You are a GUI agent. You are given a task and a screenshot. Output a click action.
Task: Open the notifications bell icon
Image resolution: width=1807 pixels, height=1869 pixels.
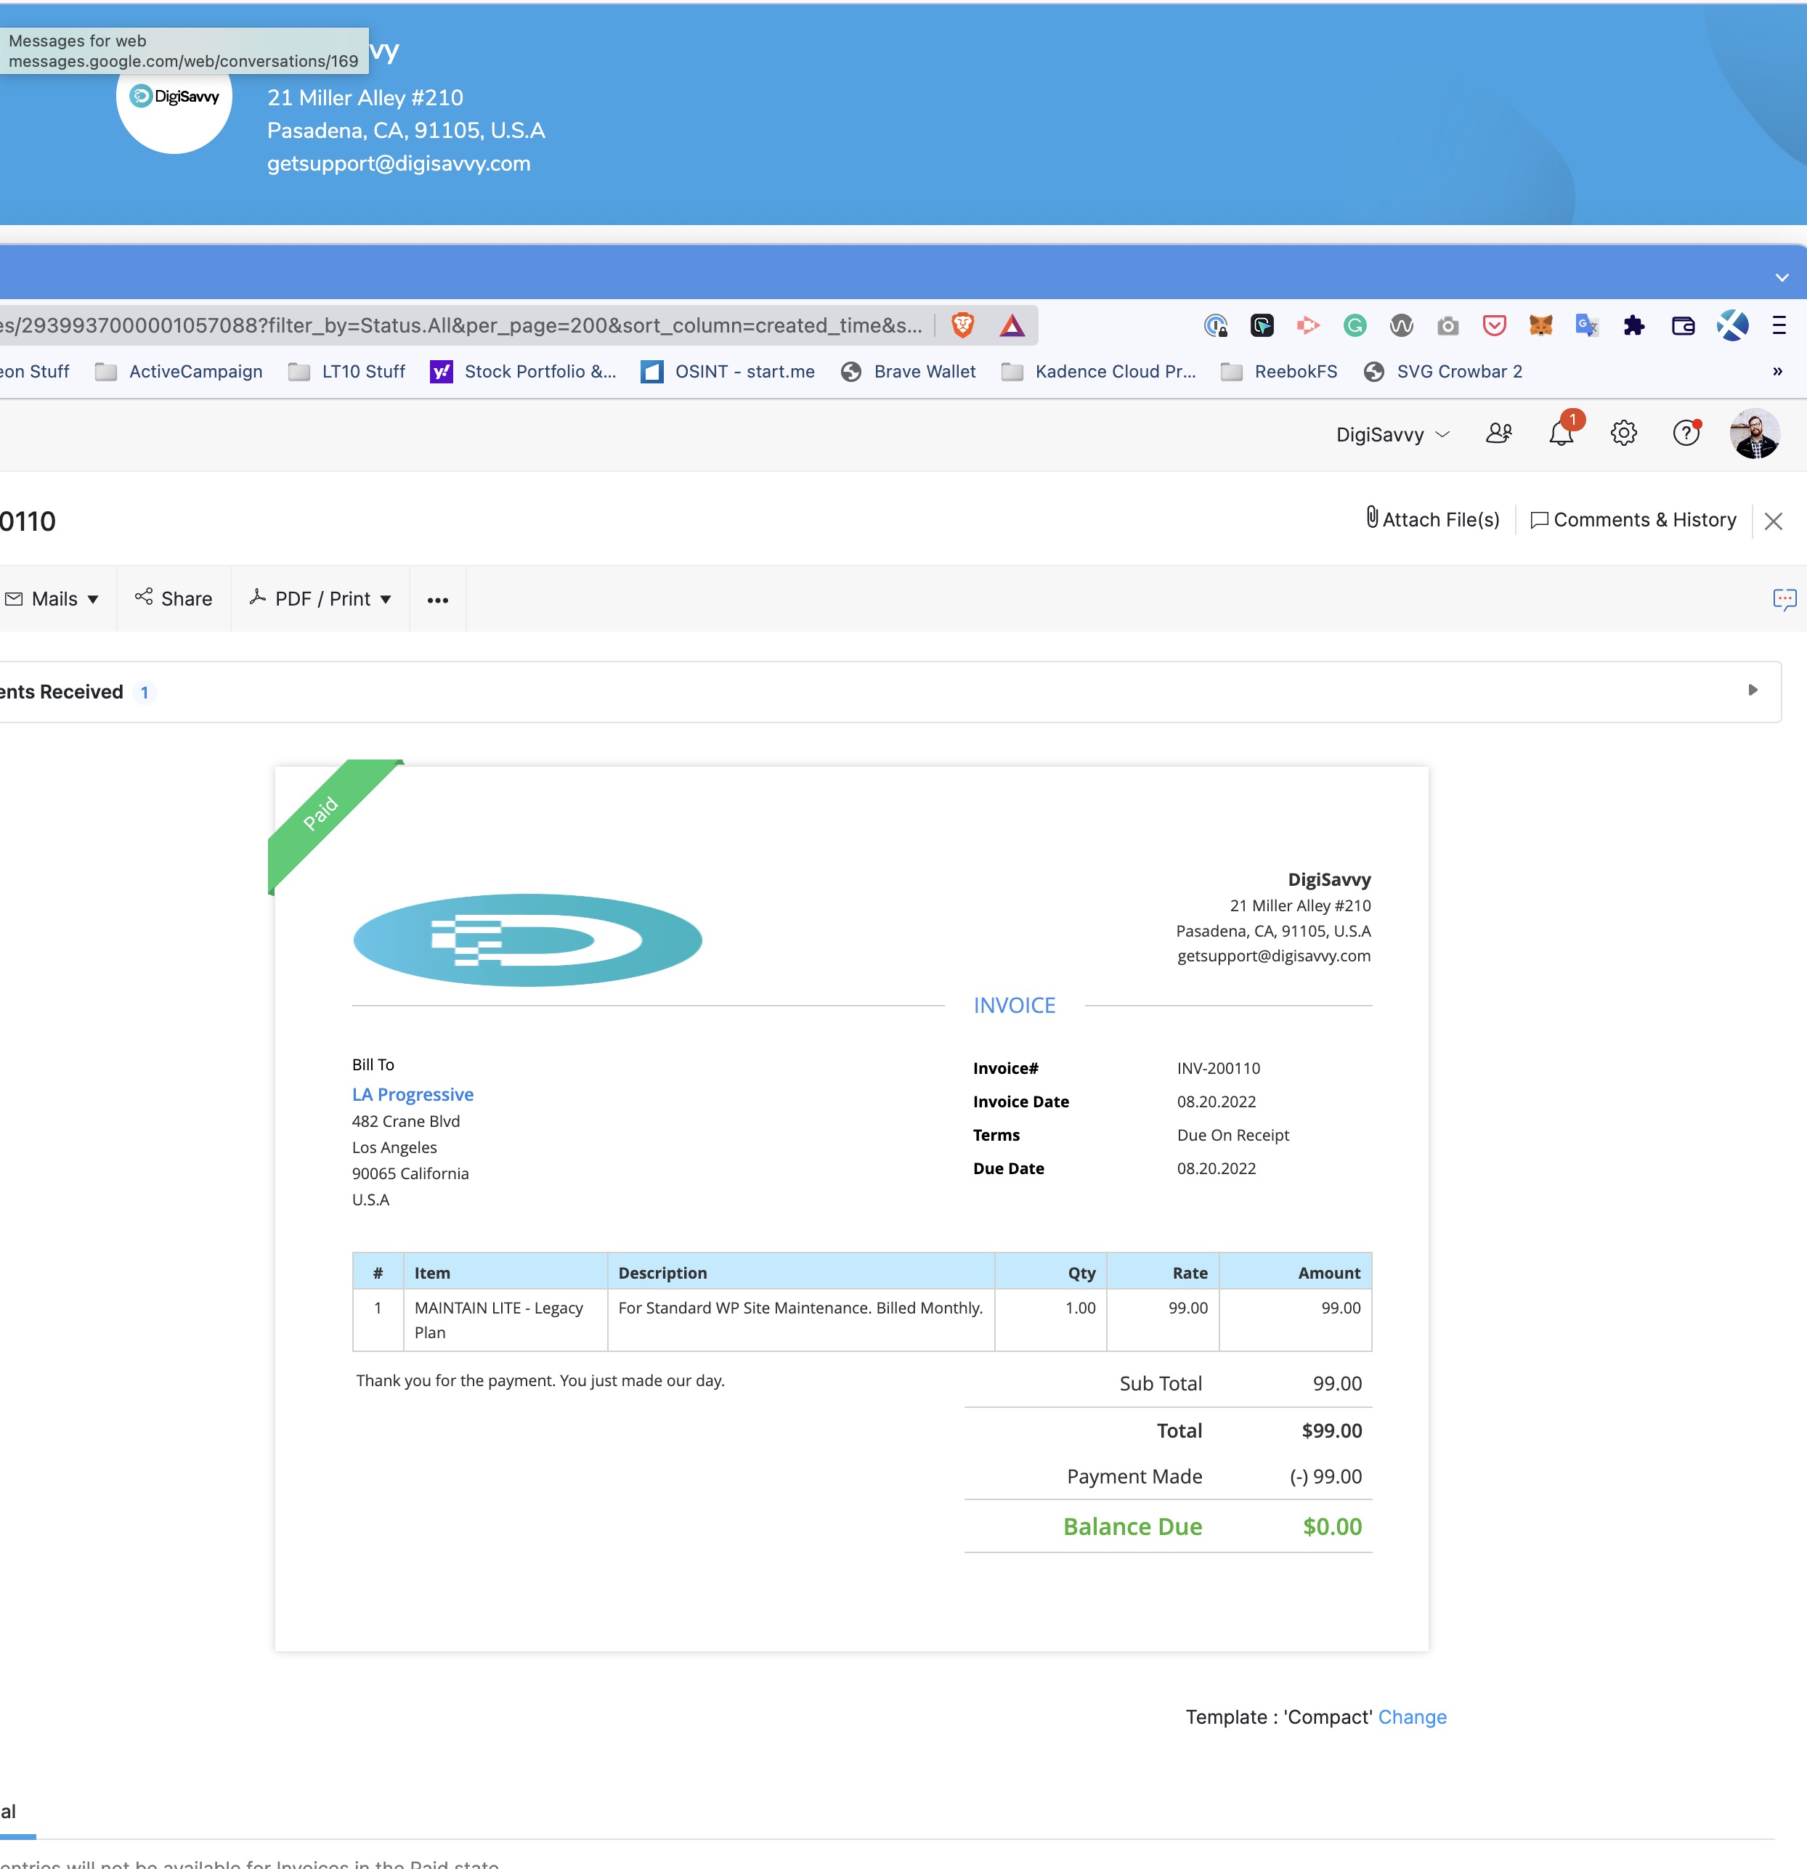coord(1561,433)
